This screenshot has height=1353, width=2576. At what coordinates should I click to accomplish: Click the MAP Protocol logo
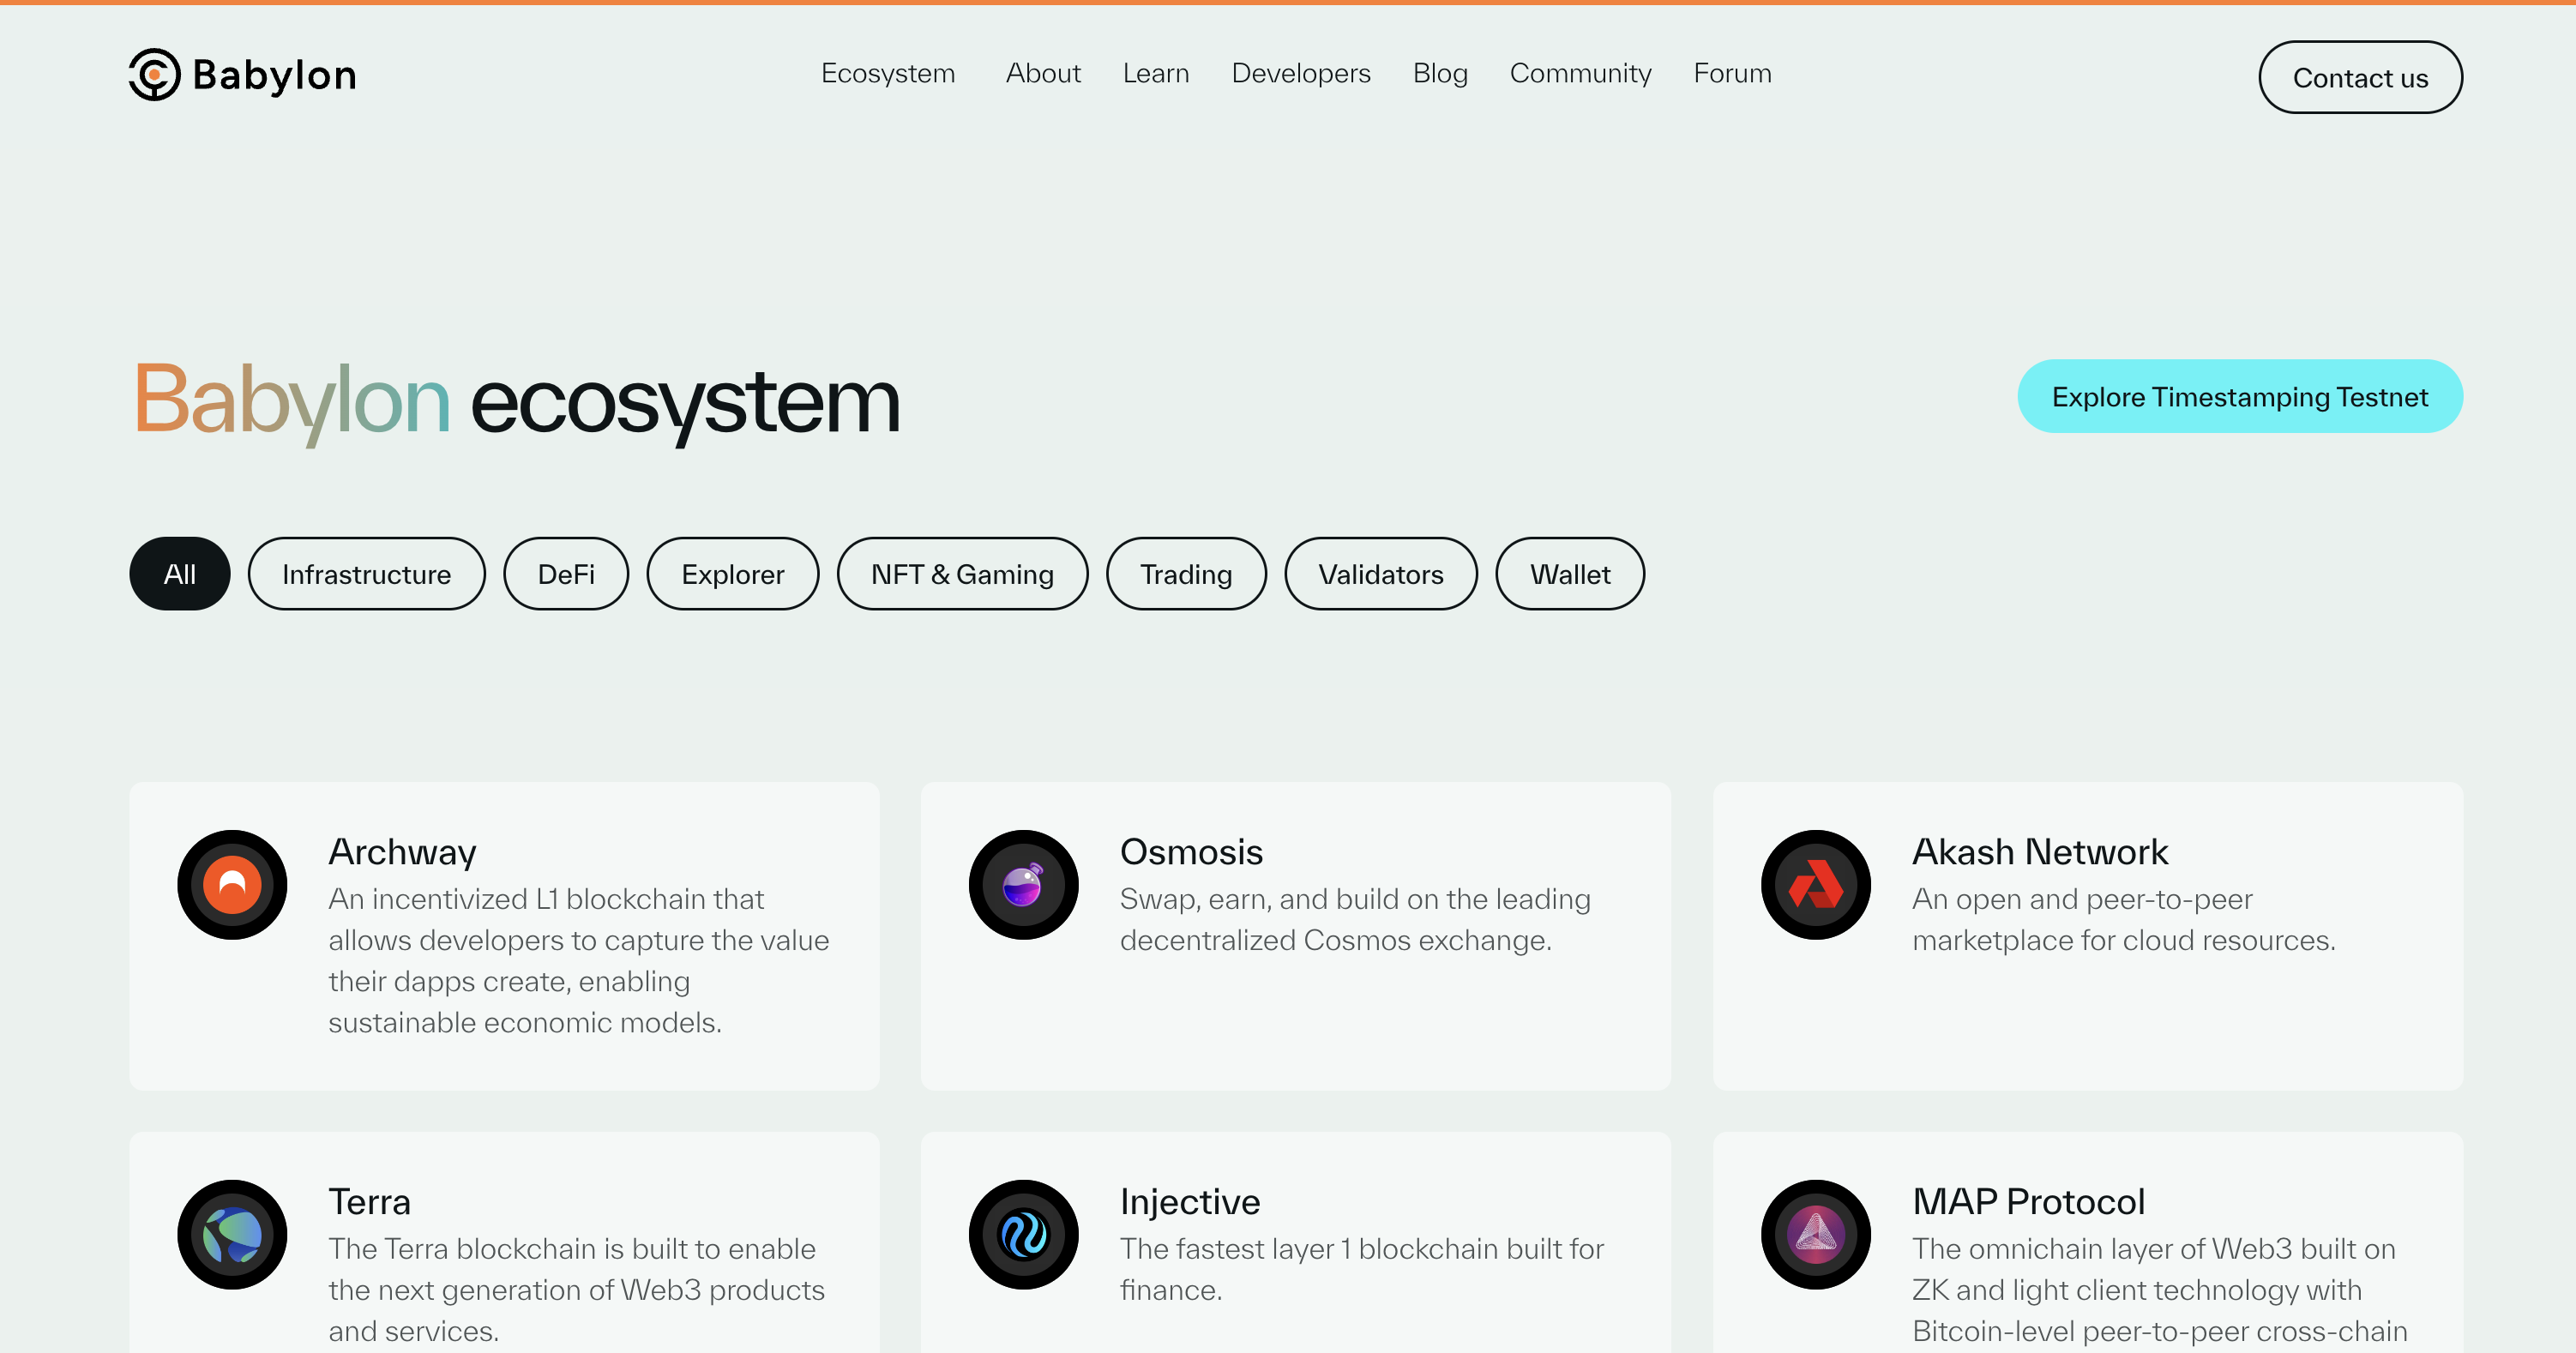1815,1235
